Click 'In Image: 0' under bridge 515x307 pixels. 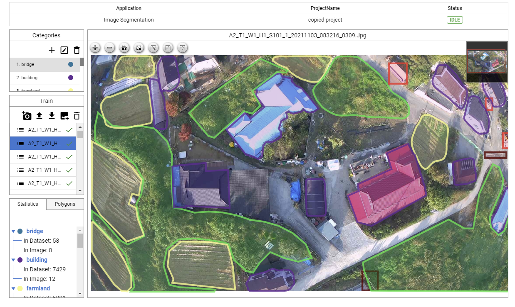[x=38, y=250]
